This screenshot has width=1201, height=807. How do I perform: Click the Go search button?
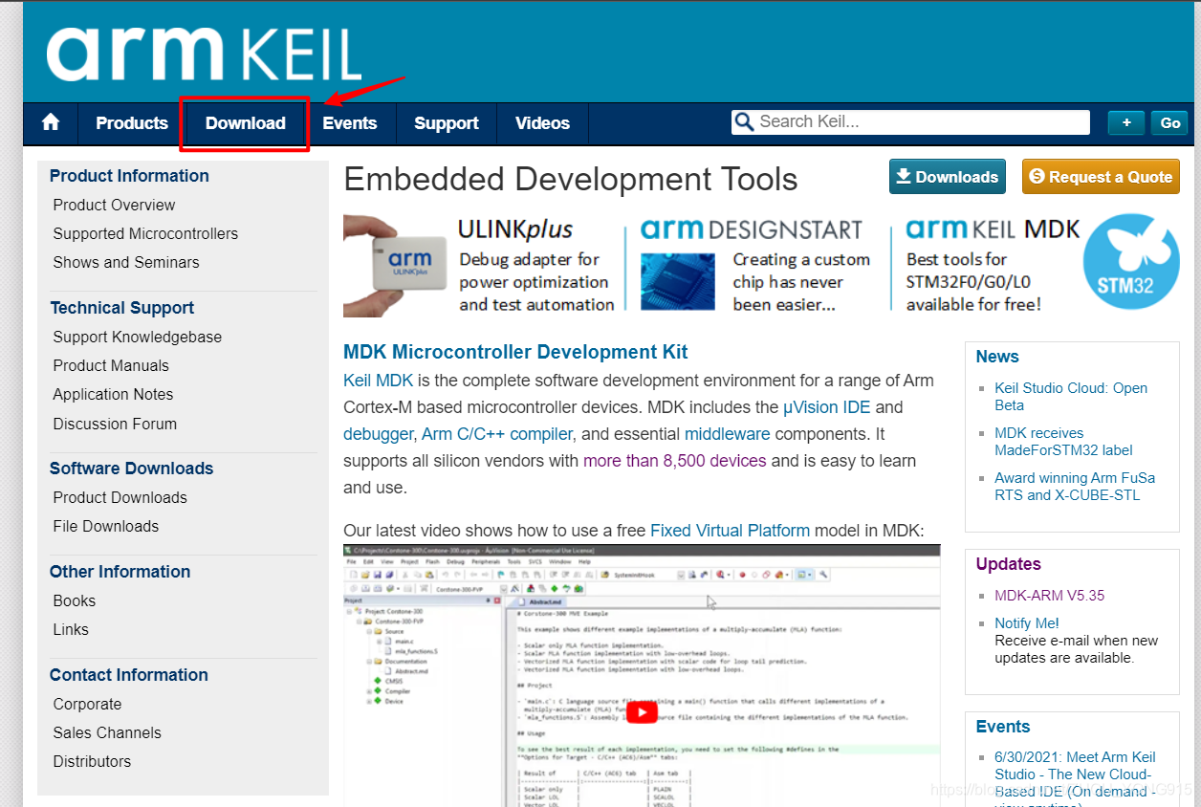pos(1170,122)
